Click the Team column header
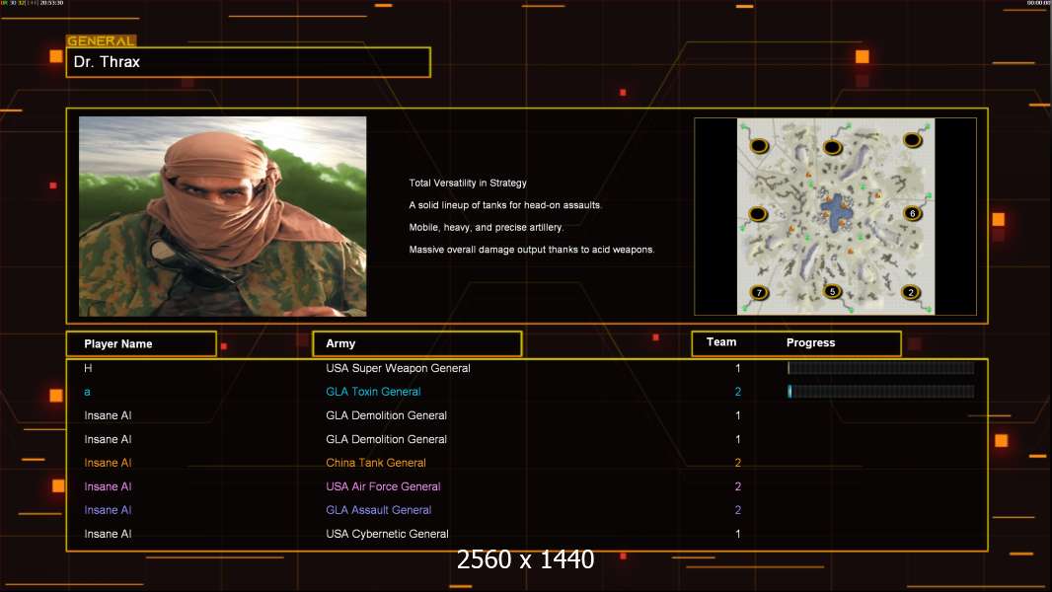Viewport: 1052px width, 592px height. point(721,342)
